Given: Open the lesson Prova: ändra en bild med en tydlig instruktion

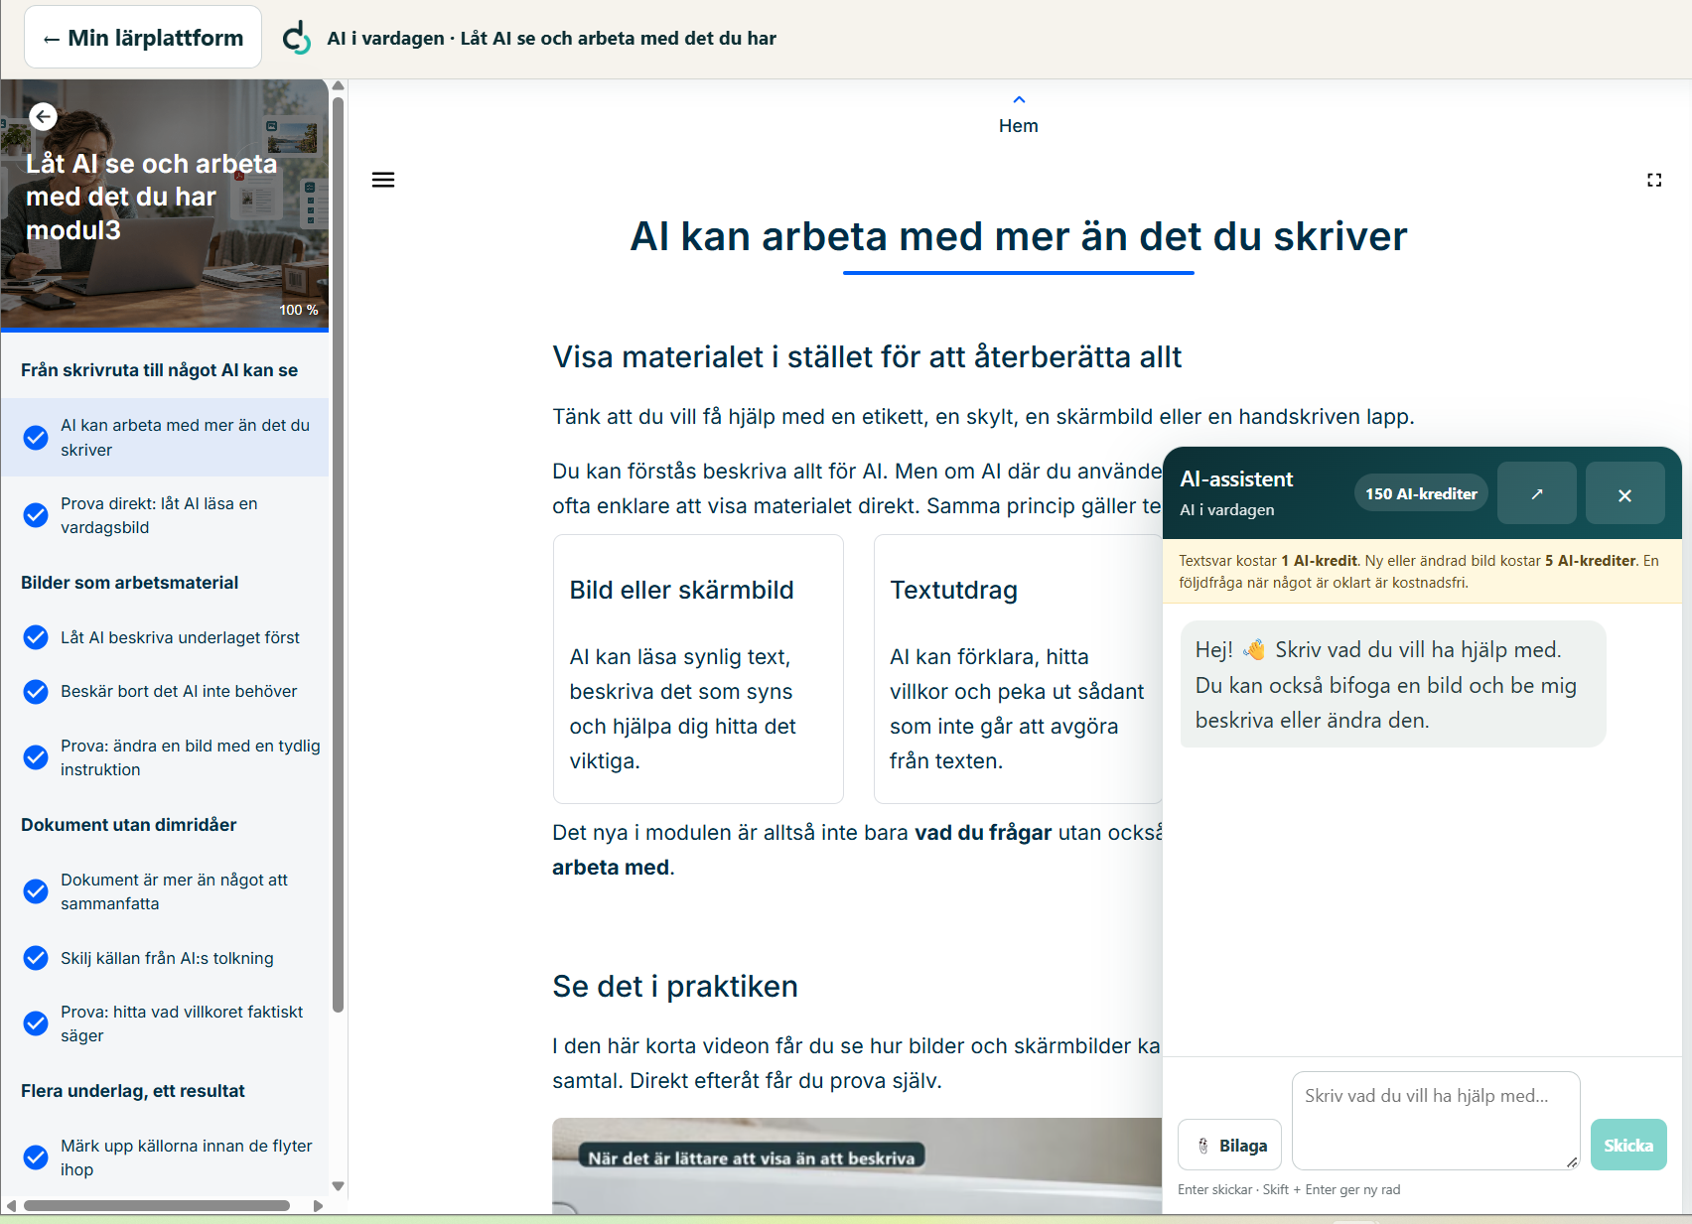Looking at the screenshot, I should click(165, 757).
